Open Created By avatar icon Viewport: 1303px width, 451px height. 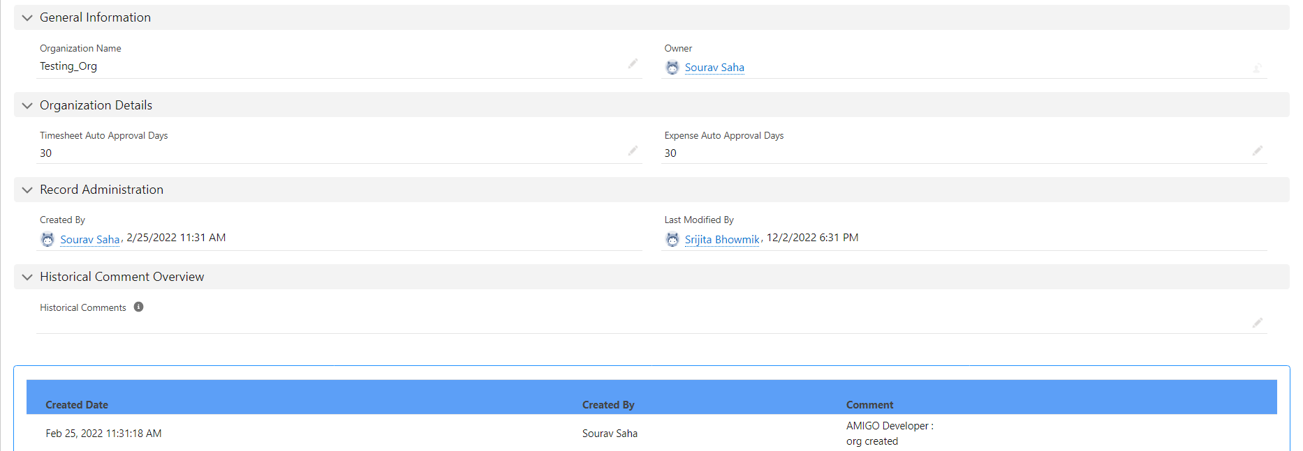coord(47,239)
